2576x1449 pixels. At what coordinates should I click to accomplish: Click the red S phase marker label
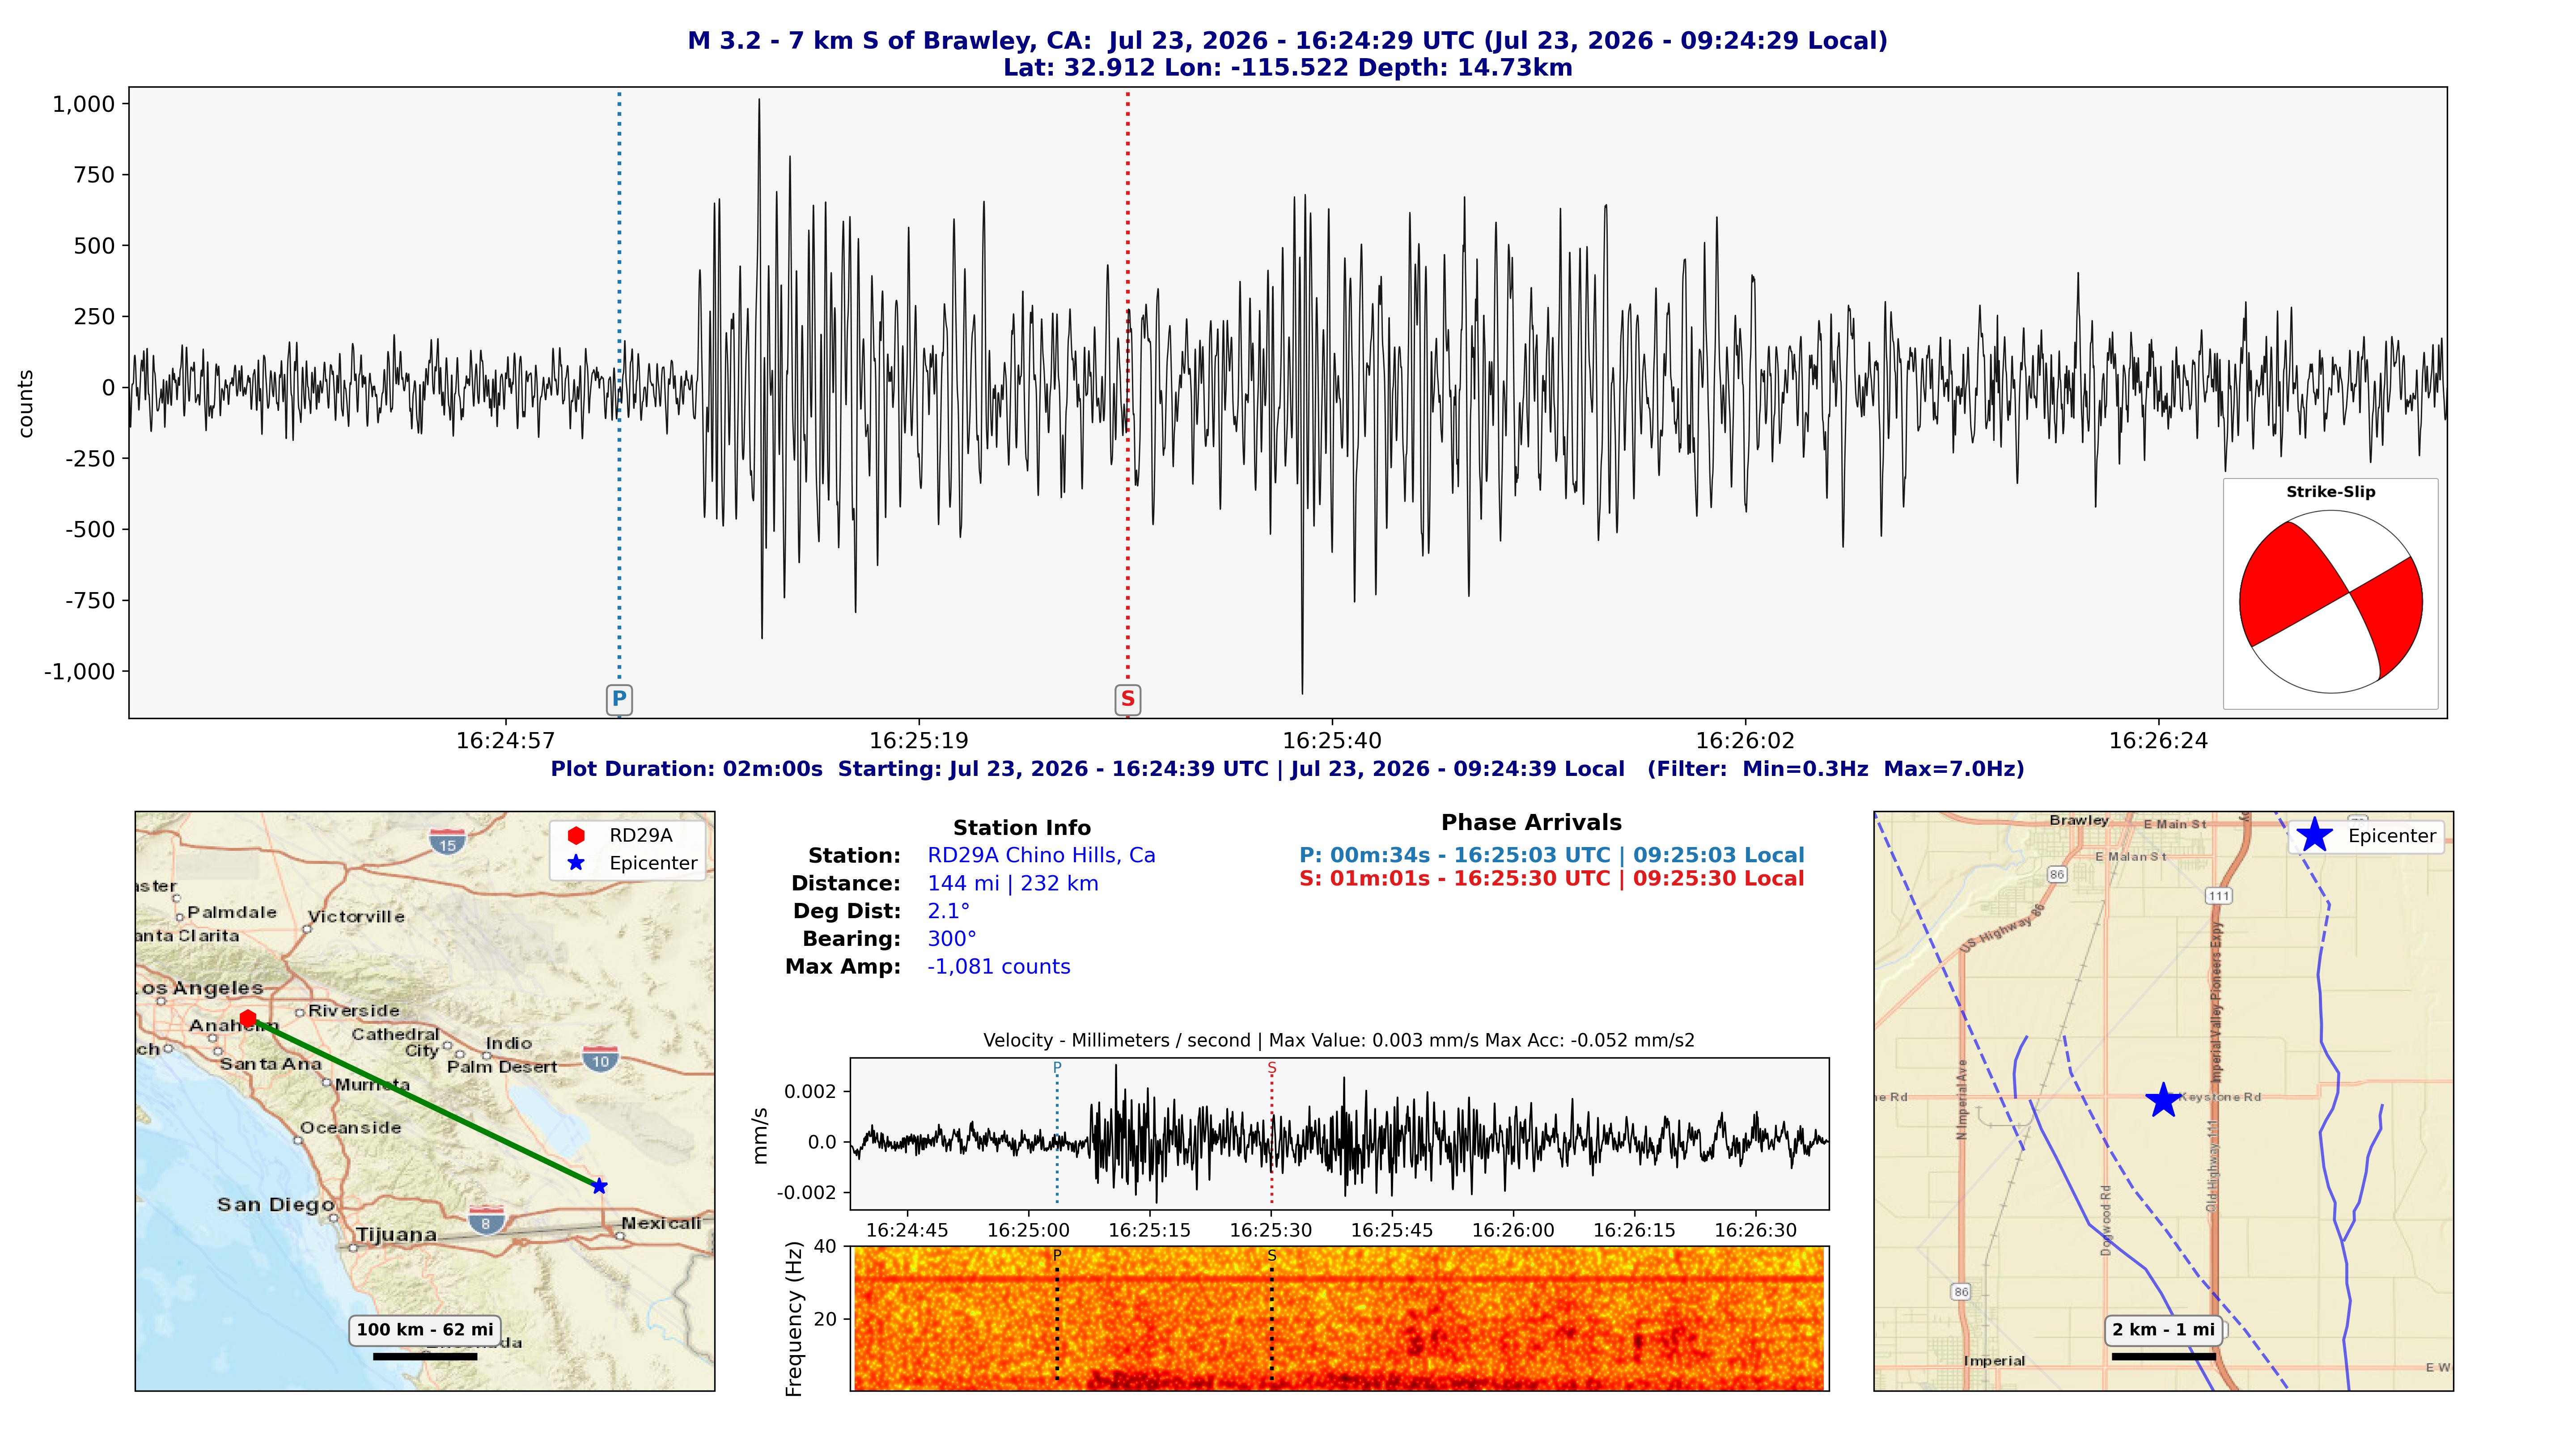coord(1128,699)
